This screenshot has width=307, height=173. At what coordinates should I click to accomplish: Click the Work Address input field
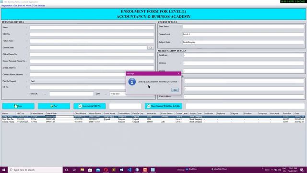click(x=244, y=97)
